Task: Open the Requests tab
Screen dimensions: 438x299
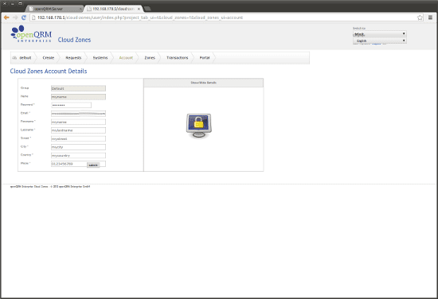Action: tap(73, 58)
